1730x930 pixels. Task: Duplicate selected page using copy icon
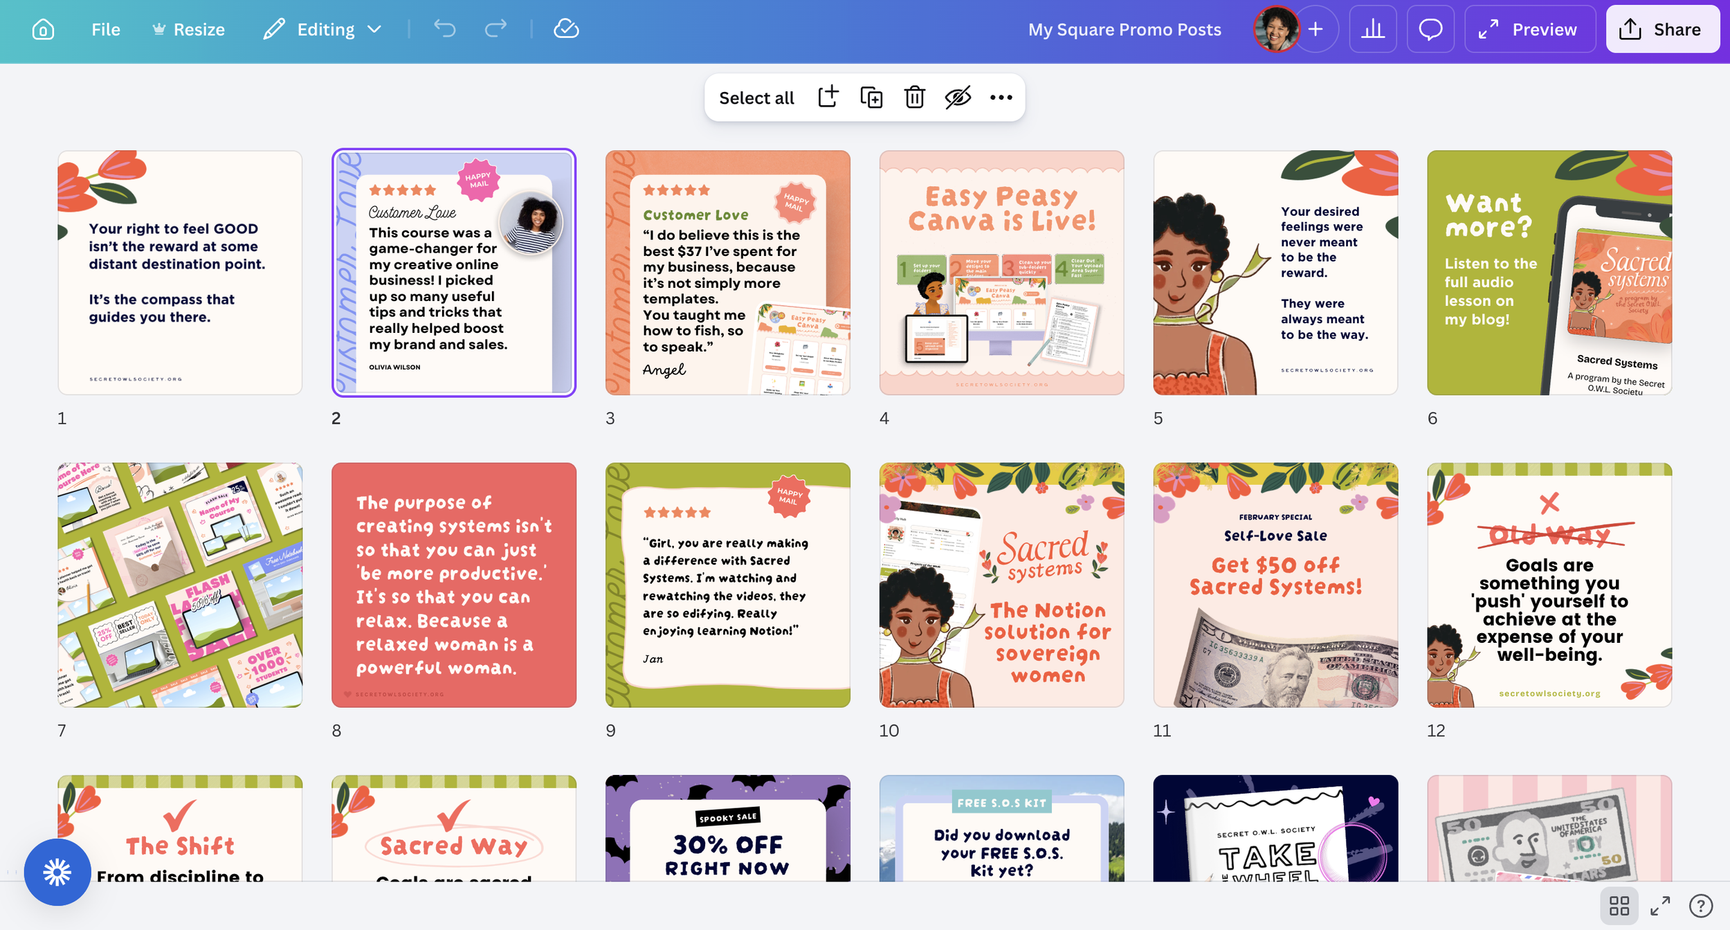(872, 98)
